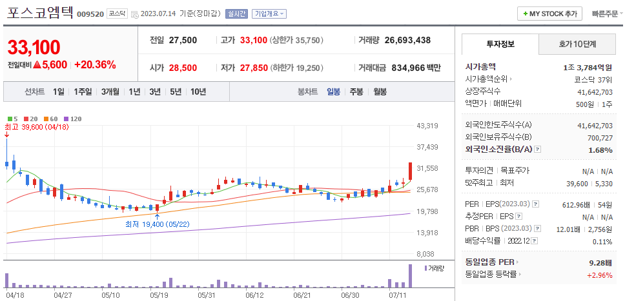
Task: Expand the 기업개요 dropdown
Action: pyautogui.click(x=269, y=14)
